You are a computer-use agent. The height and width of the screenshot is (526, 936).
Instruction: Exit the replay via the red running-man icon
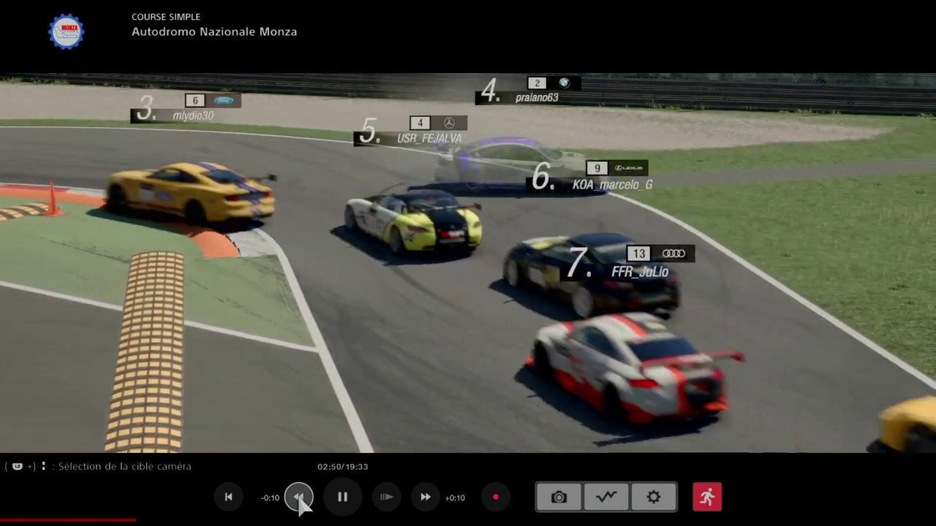707,497
